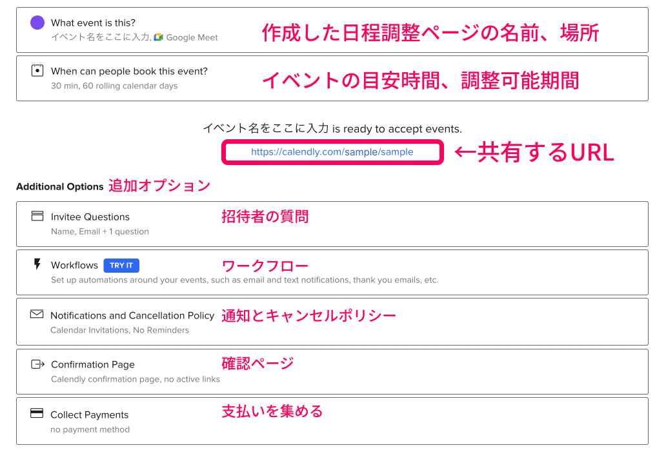The height and width of the screenshot is (450, 666).
Task: Expand the Collect Payments section
Action: tap(332, 421)
